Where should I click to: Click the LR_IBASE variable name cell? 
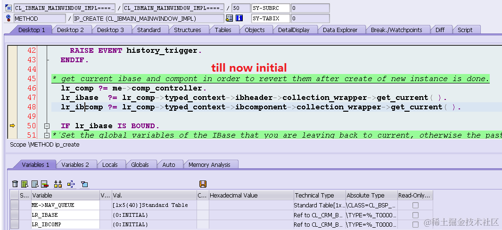(66, 215)
